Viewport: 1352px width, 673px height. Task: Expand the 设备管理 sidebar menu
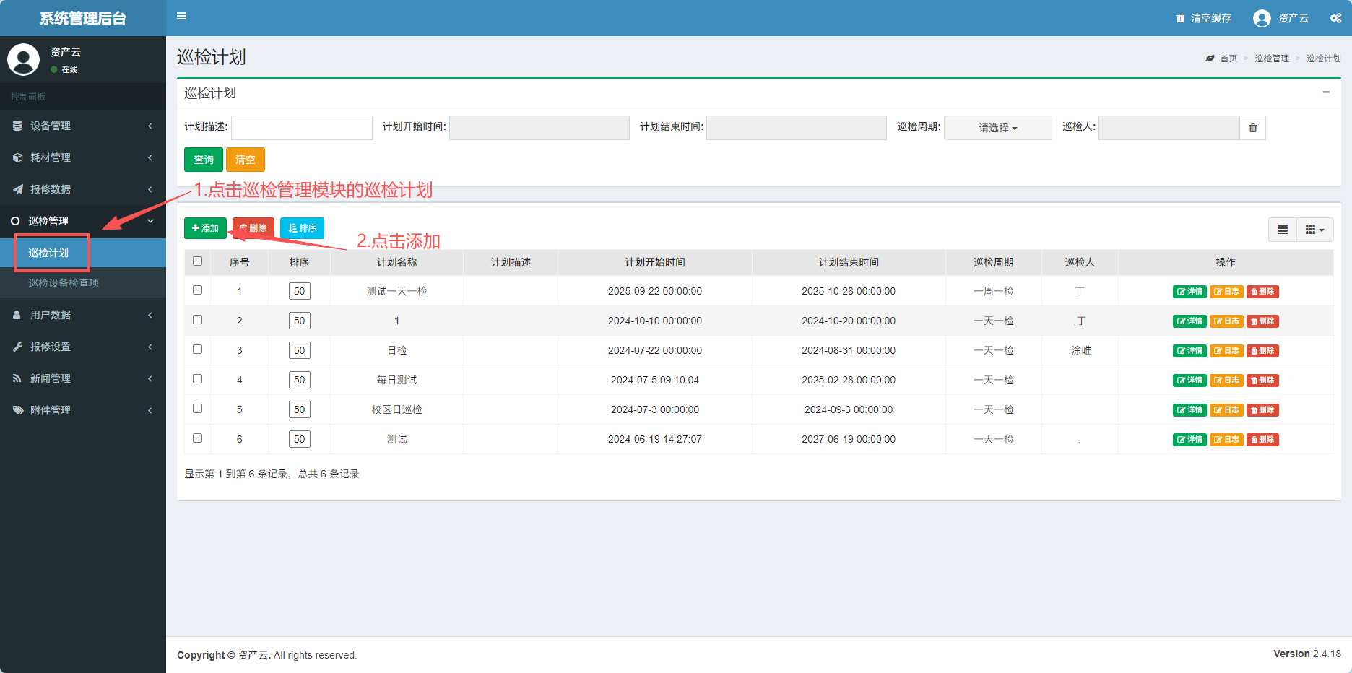[x=83, y=126]
